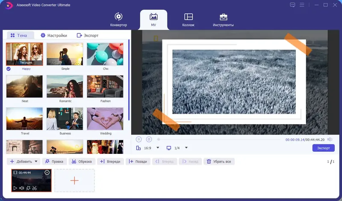Select the Happy theme thumbnail

[x=24, y=54]
